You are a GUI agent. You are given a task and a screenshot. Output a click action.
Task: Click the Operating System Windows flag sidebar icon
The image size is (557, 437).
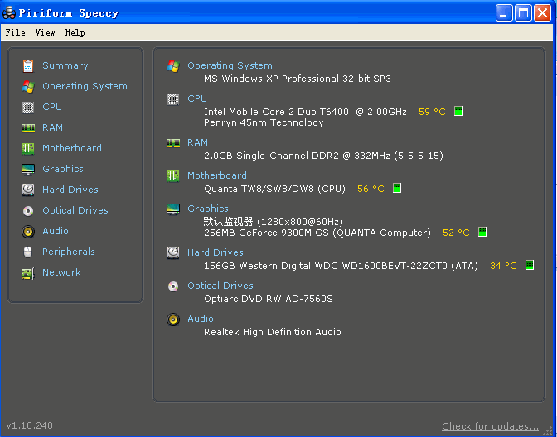pos(28,87)
